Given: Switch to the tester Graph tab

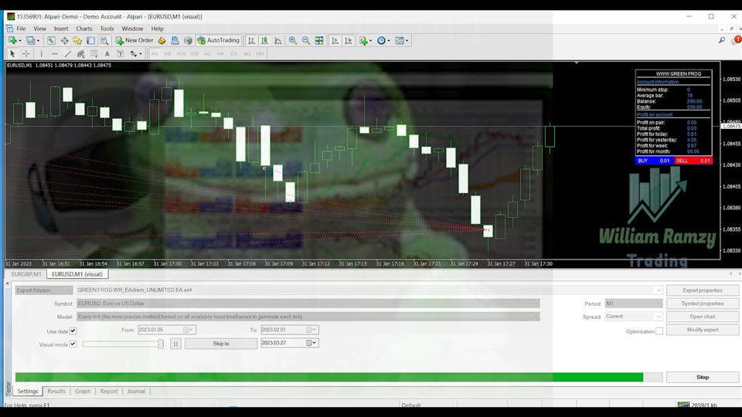Looking at the screenshot, I should pos(83,392).
